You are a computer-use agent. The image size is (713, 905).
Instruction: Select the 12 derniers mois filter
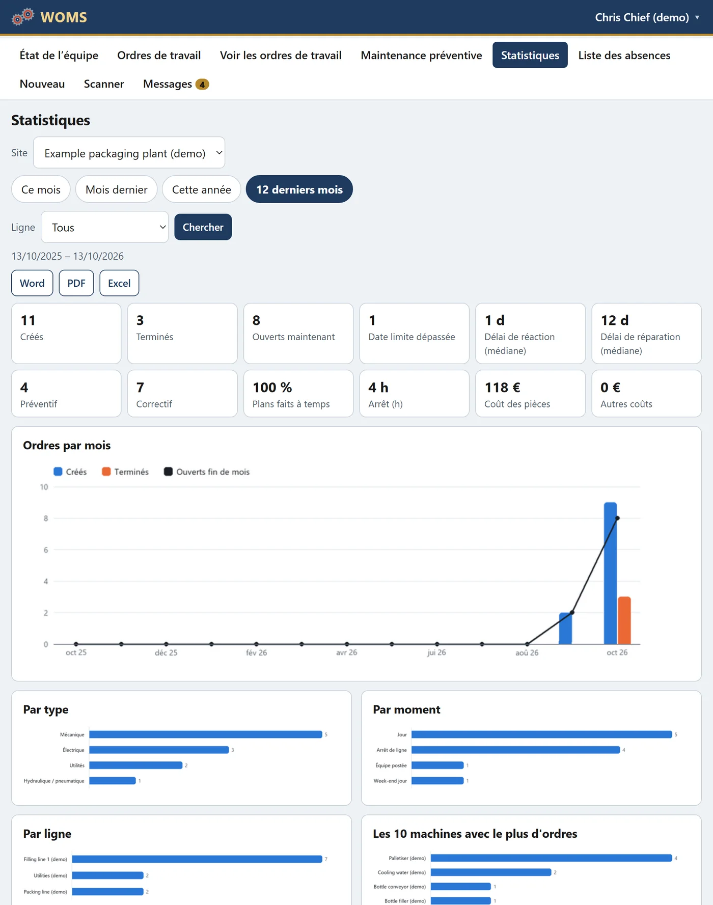pyautogui.click(x=299, y=189)
